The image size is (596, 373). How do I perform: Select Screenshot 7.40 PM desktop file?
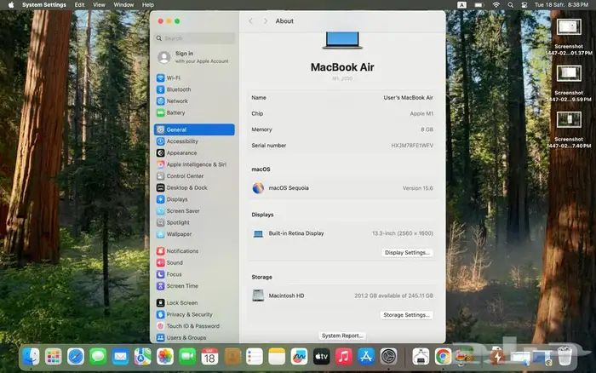point(569,129)
